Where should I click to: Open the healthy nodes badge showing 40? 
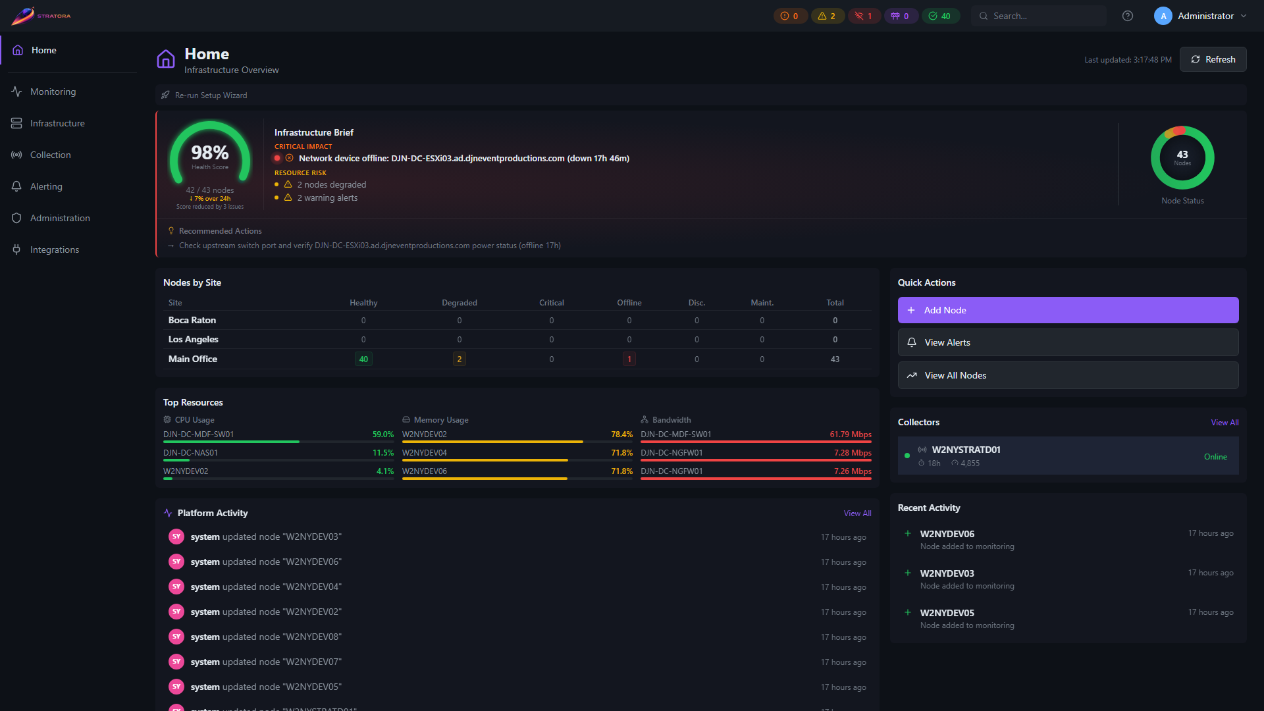(x=940, y=16)
